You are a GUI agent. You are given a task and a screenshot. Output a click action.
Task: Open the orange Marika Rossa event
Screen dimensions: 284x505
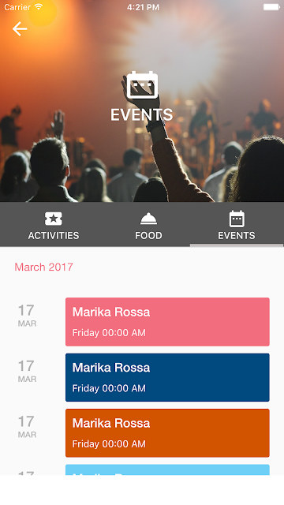(x=167, y=433)
